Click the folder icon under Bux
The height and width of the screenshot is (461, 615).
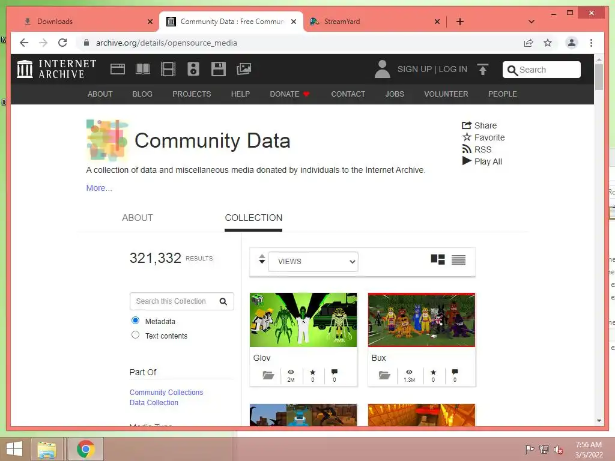pyautogui.click(x=384, y=375)
